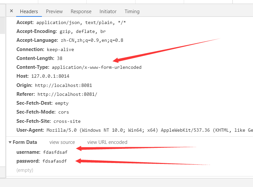Switch to the Preview tab

pos(54,12)
